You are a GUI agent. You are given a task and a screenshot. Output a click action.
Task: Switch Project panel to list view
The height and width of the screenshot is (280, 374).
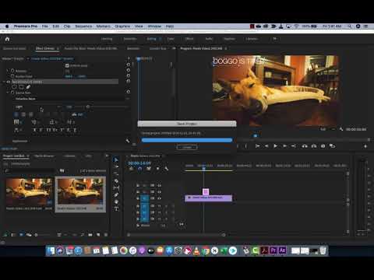tap(13, 235)
